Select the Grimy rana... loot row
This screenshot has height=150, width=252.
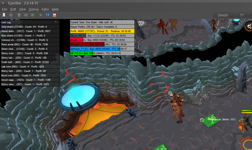pos(30,84)
